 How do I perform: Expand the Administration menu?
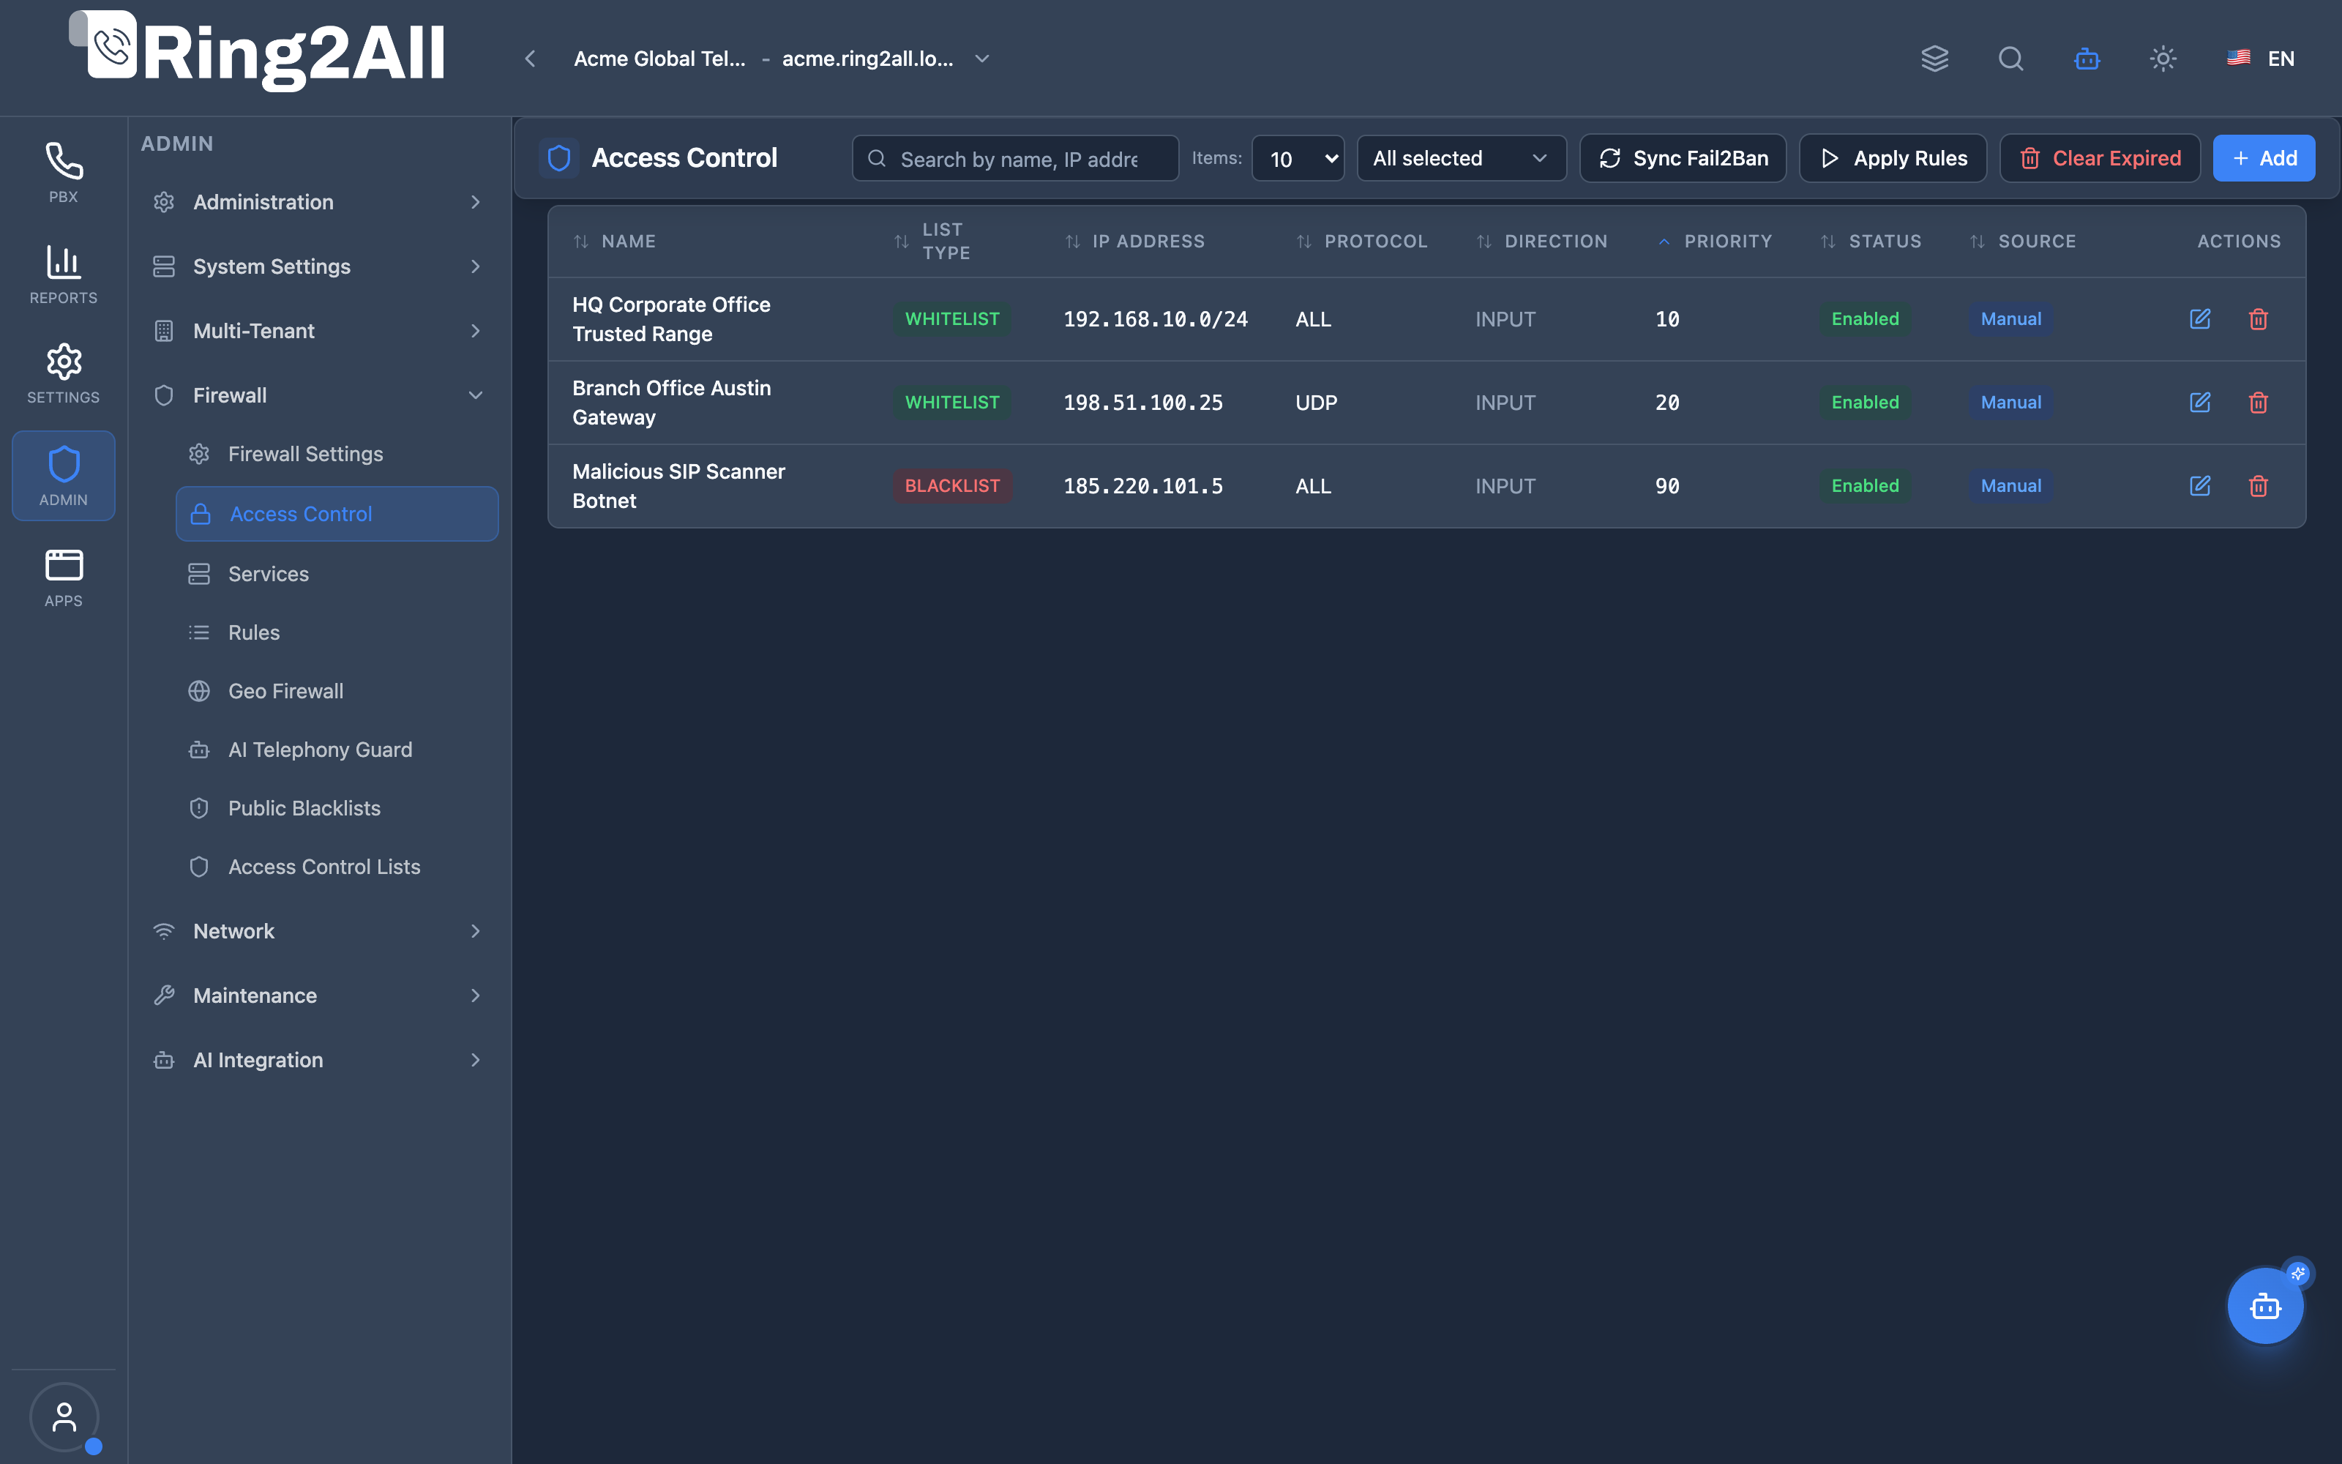[318, 201]
